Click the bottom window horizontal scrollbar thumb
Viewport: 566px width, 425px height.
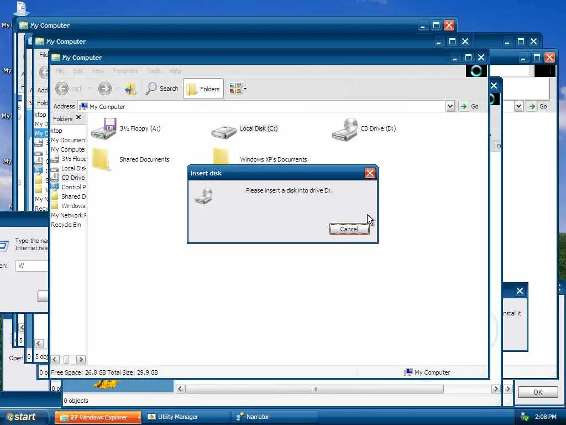(x=315, y=389)
